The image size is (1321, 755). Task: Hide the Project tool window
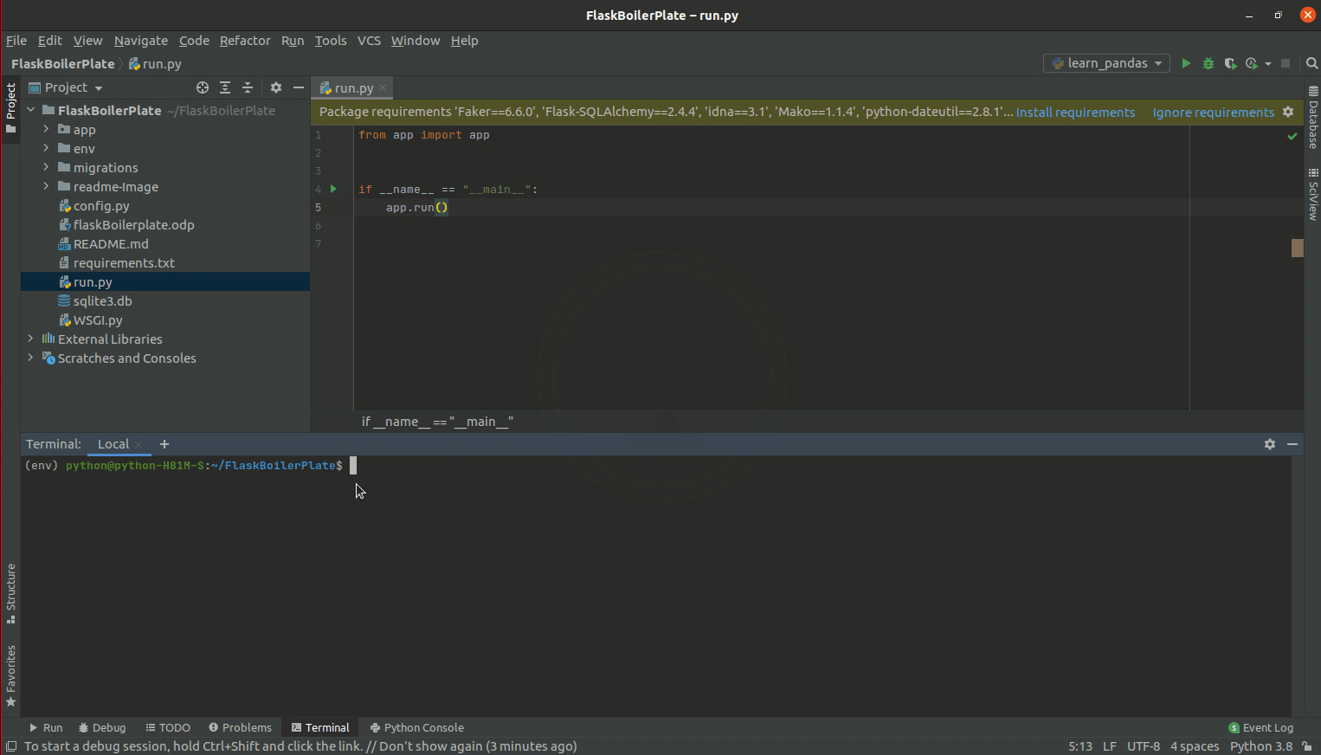299,87
